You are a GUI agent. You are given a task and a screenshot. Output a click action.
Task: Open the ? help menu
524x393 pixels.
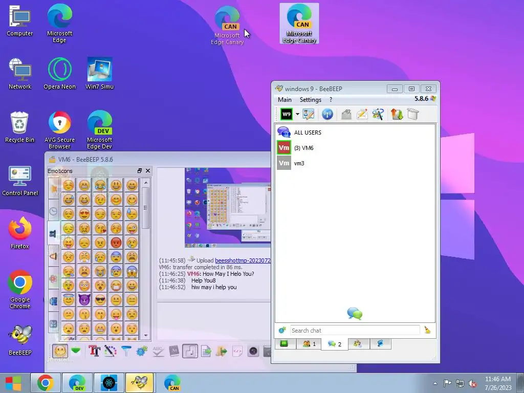point(331,100)
